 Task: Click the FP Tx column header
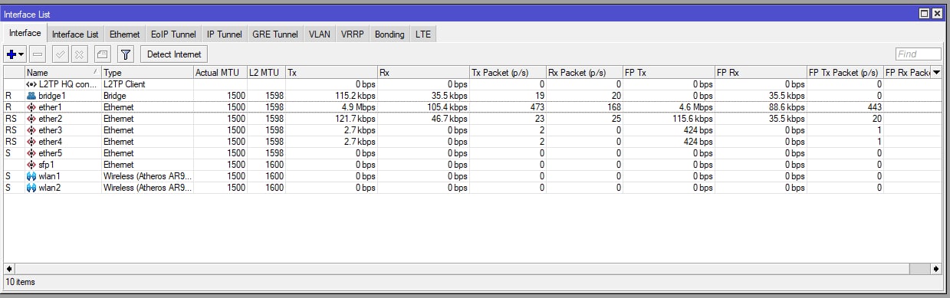pos(669,73)
